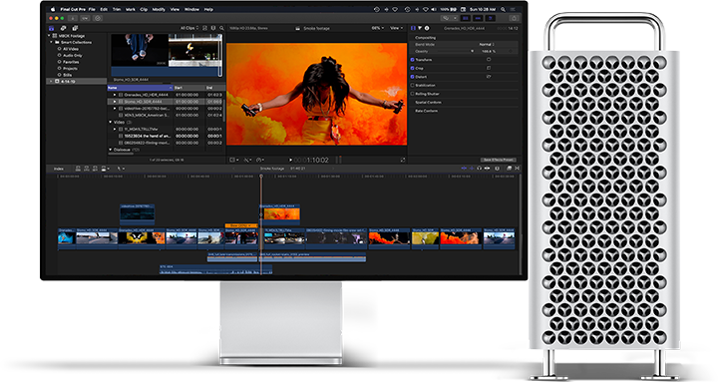The image size is (718, 382).
Task: Open the Video inspector tab icon
Action: click(x=413, y=28)
